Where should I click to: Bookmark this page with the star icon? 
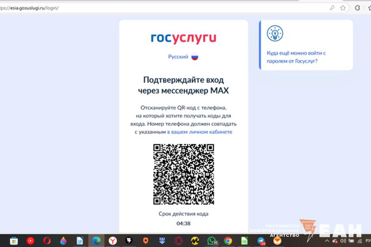[x=343, y=8]
